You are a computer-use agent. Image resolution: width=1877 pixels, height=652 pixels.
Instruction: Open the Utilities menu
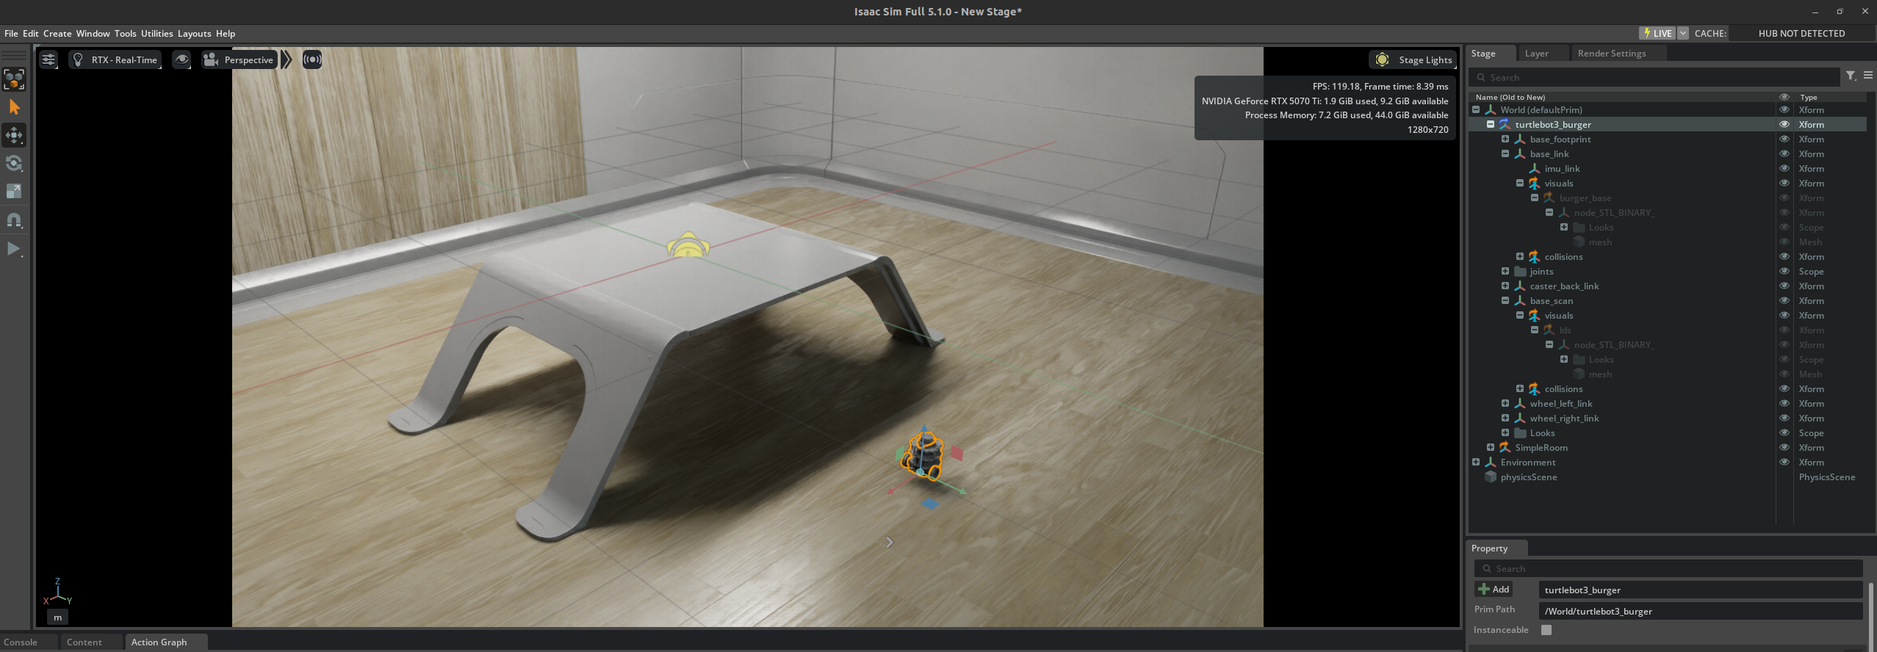tap(156, 33)
